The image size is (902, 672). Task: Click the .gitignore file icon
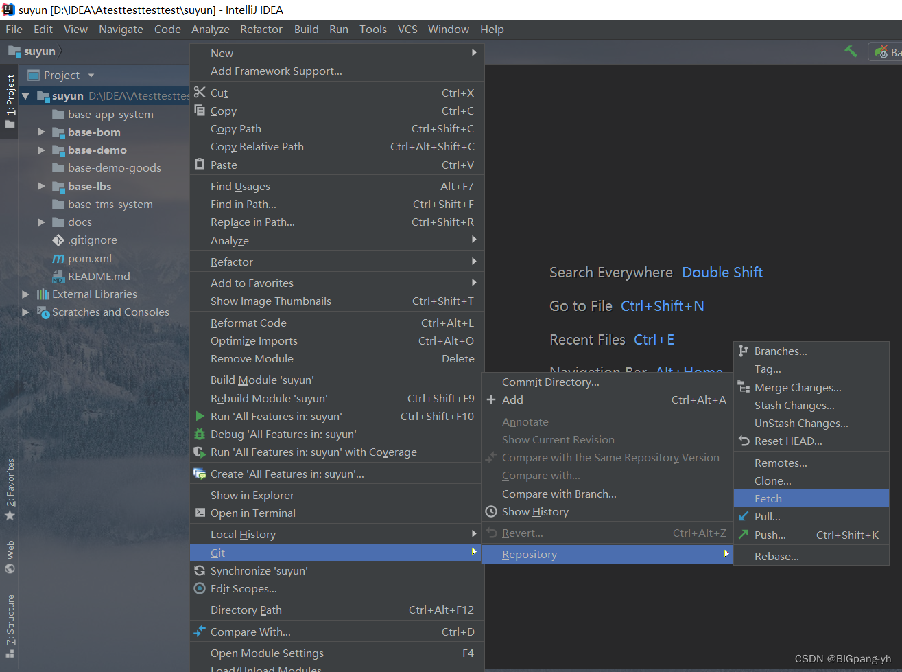(58, 240)
